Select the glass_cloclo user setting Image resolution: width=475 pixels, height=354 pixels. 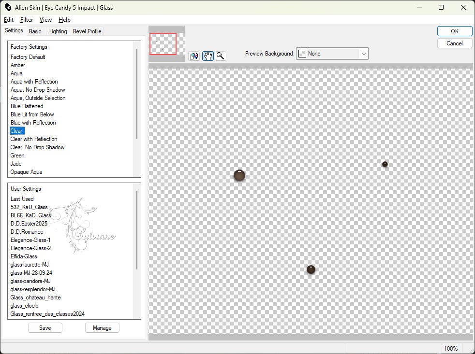tap(24, 306)
